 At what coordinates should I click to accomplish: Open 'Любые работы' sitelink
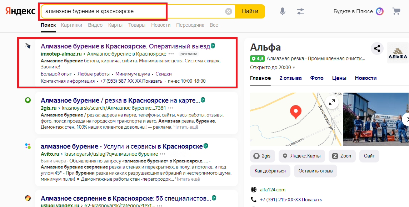[94, 74]
